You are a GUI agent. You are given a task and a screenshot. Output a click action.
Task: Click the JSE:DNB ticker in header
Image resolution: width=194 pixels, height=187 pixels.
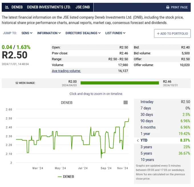(x=83, y=7)
